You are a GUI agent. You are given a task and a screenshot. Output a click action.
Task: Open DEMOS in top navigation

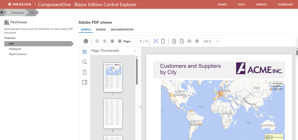click(x=222, y=5)
